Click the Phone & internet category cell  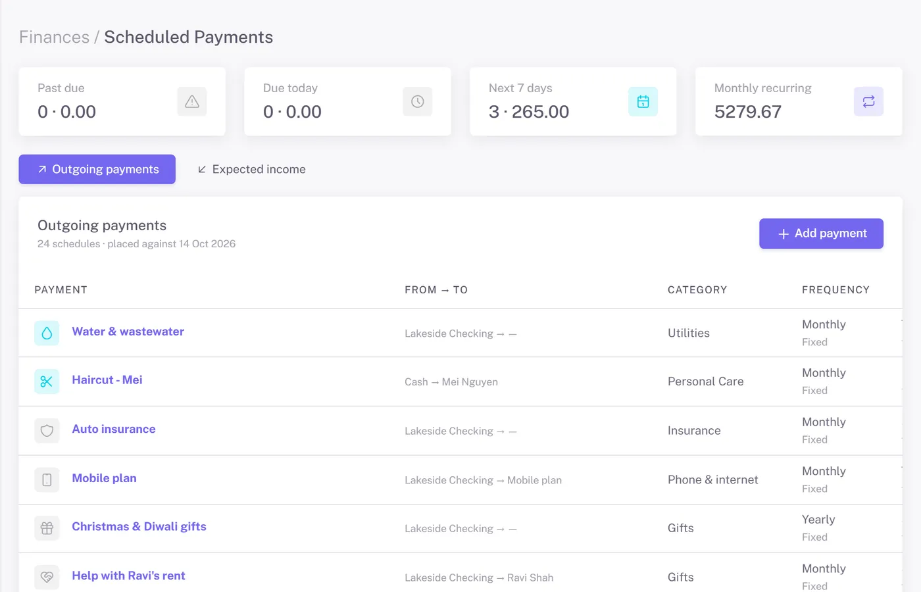pyautogui.click(x=713, y=480)
